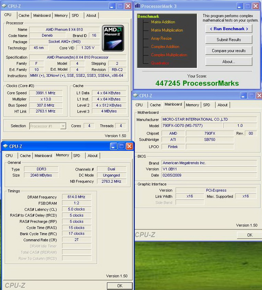
Task: Switch to Mainboard tab in the top CPU-Z window
Action: point(42,15)
